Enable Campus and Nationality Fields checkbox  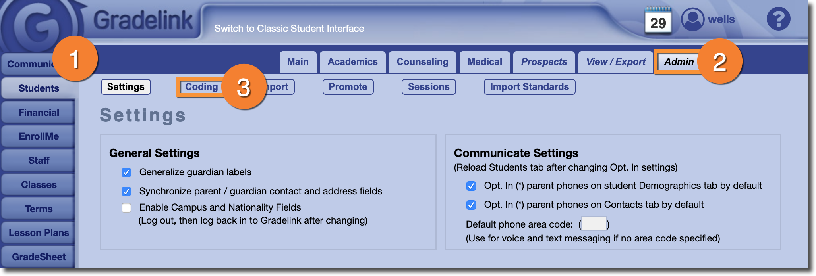tap(126, 208)
